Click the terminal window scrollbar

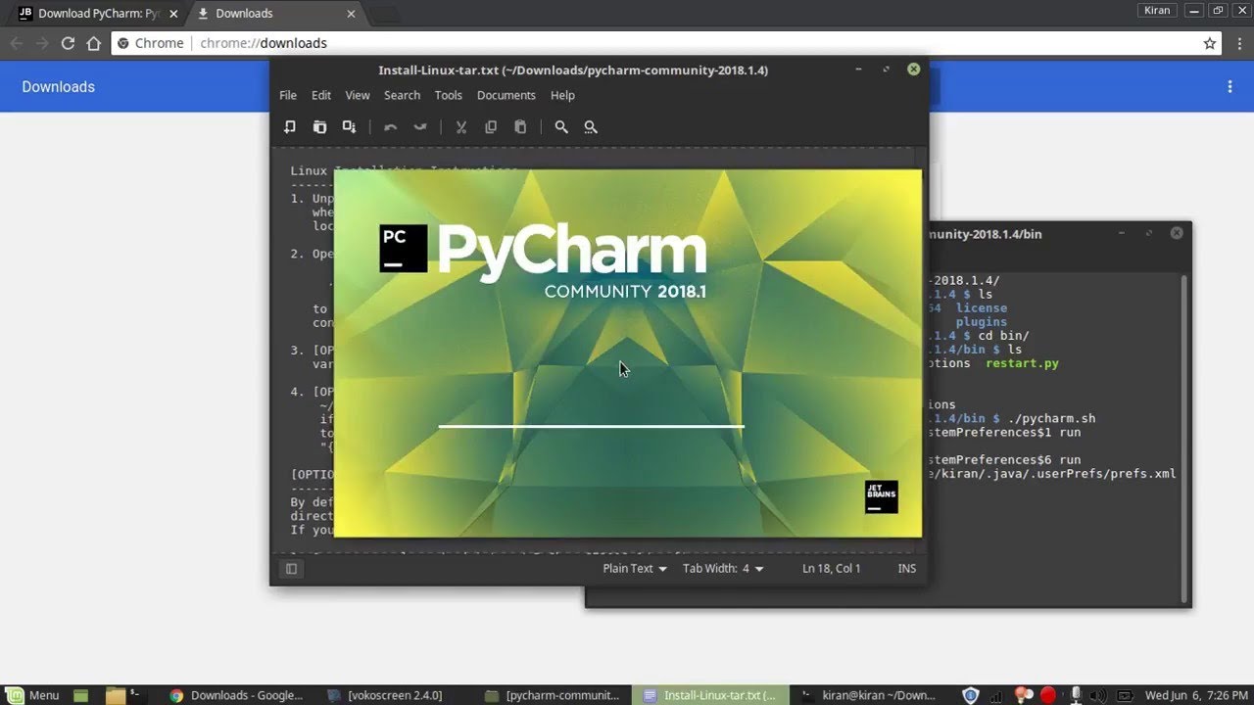[1182, 437]
